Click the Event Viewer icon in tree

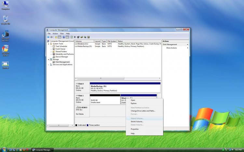54,49
